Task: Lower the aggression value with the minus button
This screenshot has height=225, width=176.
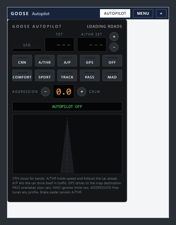Action: [x=45, y=91]
